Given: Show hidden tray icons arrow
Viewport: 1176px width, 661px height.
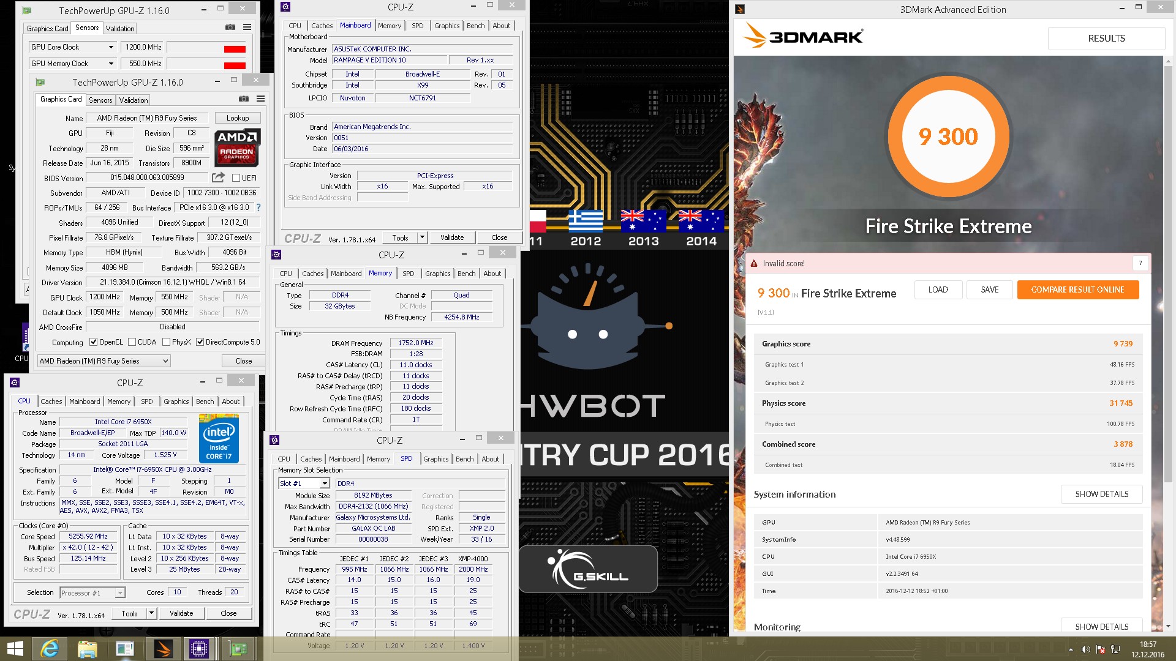Looking at the screenshot, I should 1071,649.
